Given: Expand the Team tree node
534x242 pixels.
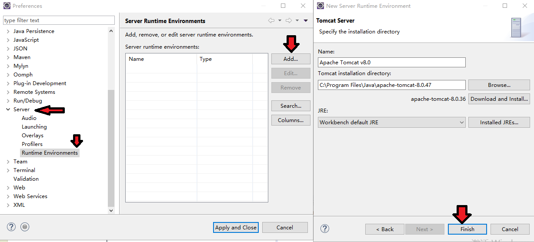Looking at the screenshot, I should point(8,162).
